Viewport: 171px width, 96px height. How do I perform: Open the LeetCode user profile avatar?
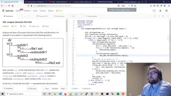click(166, 11)
